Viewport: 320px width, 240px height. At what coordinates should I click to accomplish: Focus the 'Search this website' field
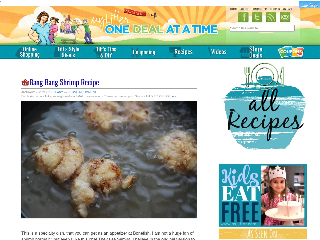tap(262, 28)
